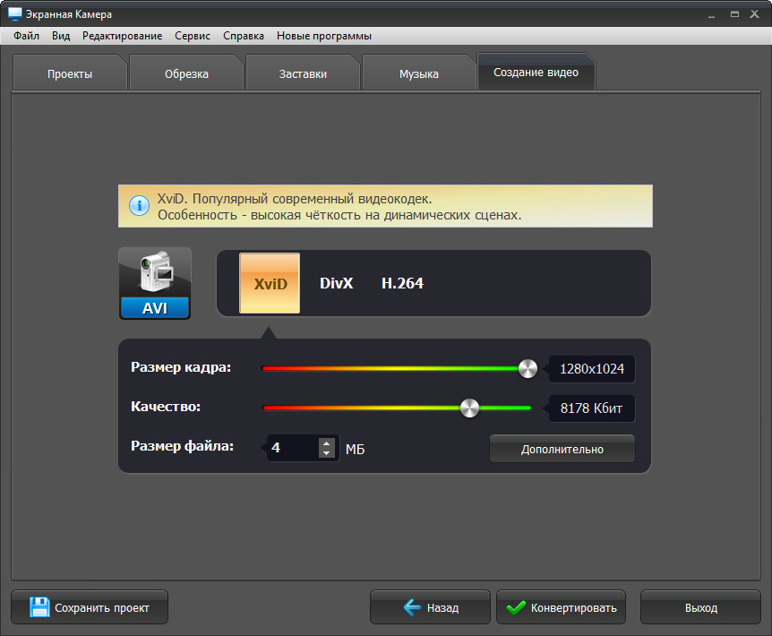Screen dimensions: 772x636
Task: Select the XviD codec option
Action: pos(270,283)
